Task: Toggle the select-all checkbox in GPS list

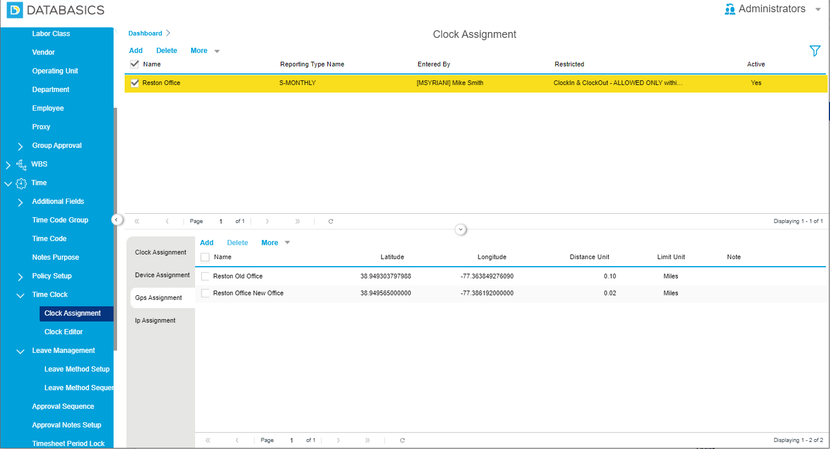Action: coord(204,257)
